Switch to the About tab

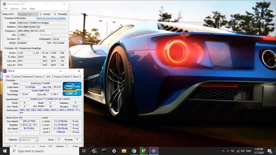(76, 77)
